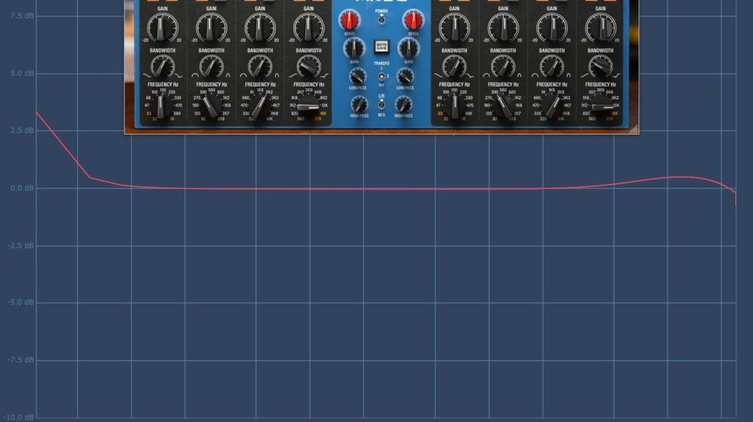Image resolution: width=753 pixels, height=422 pixels.
Task: Click the right blue-section Gain knob
Action: (x=407, y=49)
